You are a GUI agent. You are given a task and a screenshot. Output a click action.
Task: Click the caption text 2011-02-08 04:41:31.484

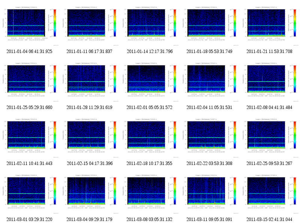269,107
